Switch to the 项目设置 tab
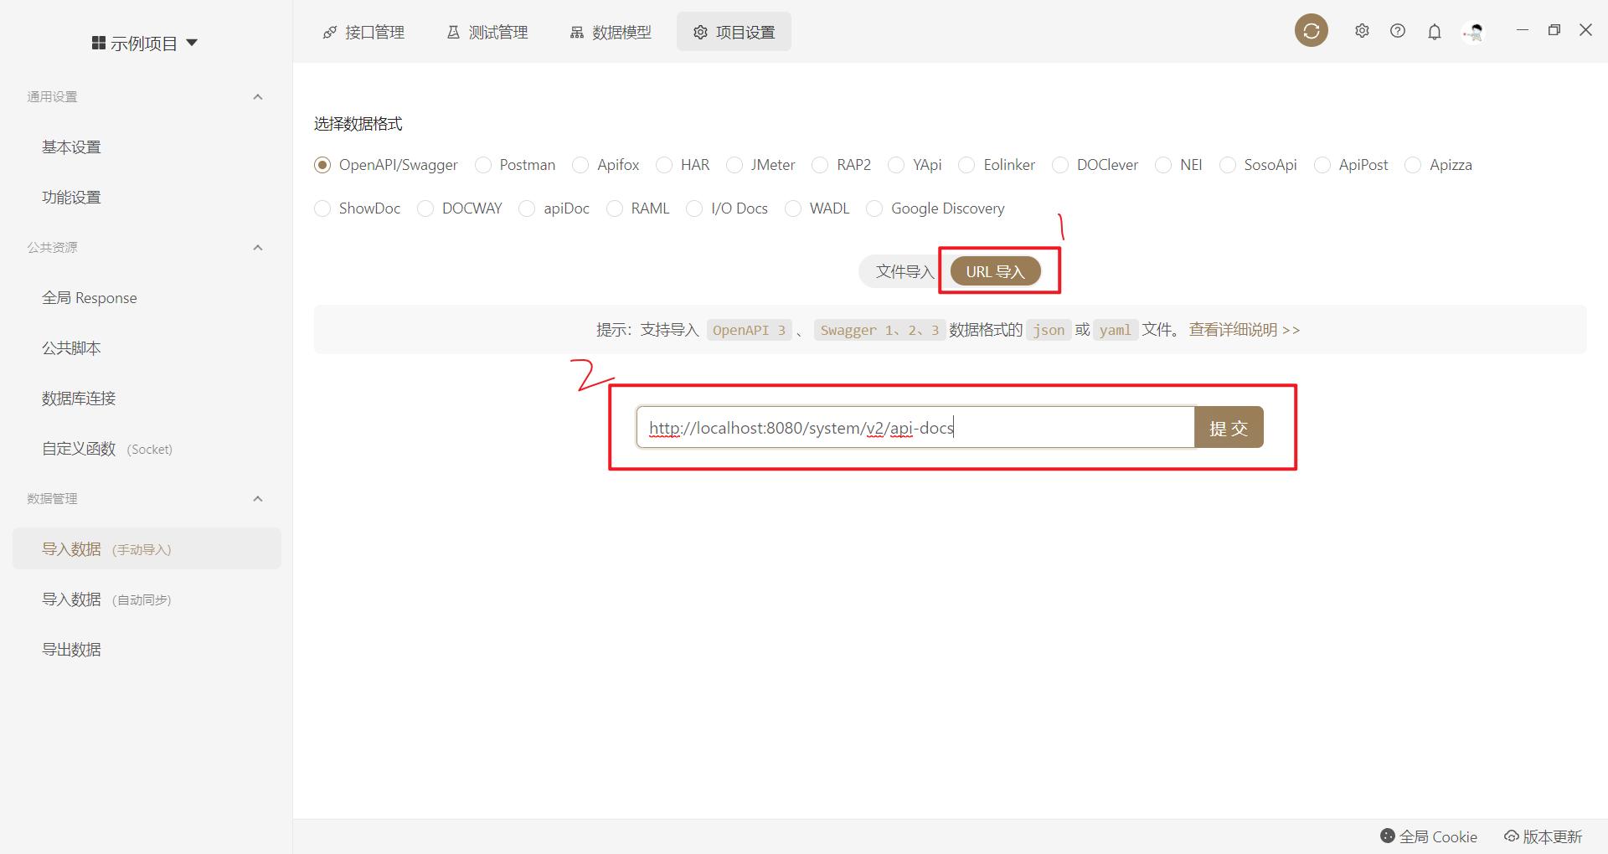Screen dimensions: 1608x854 coord(734,32)
